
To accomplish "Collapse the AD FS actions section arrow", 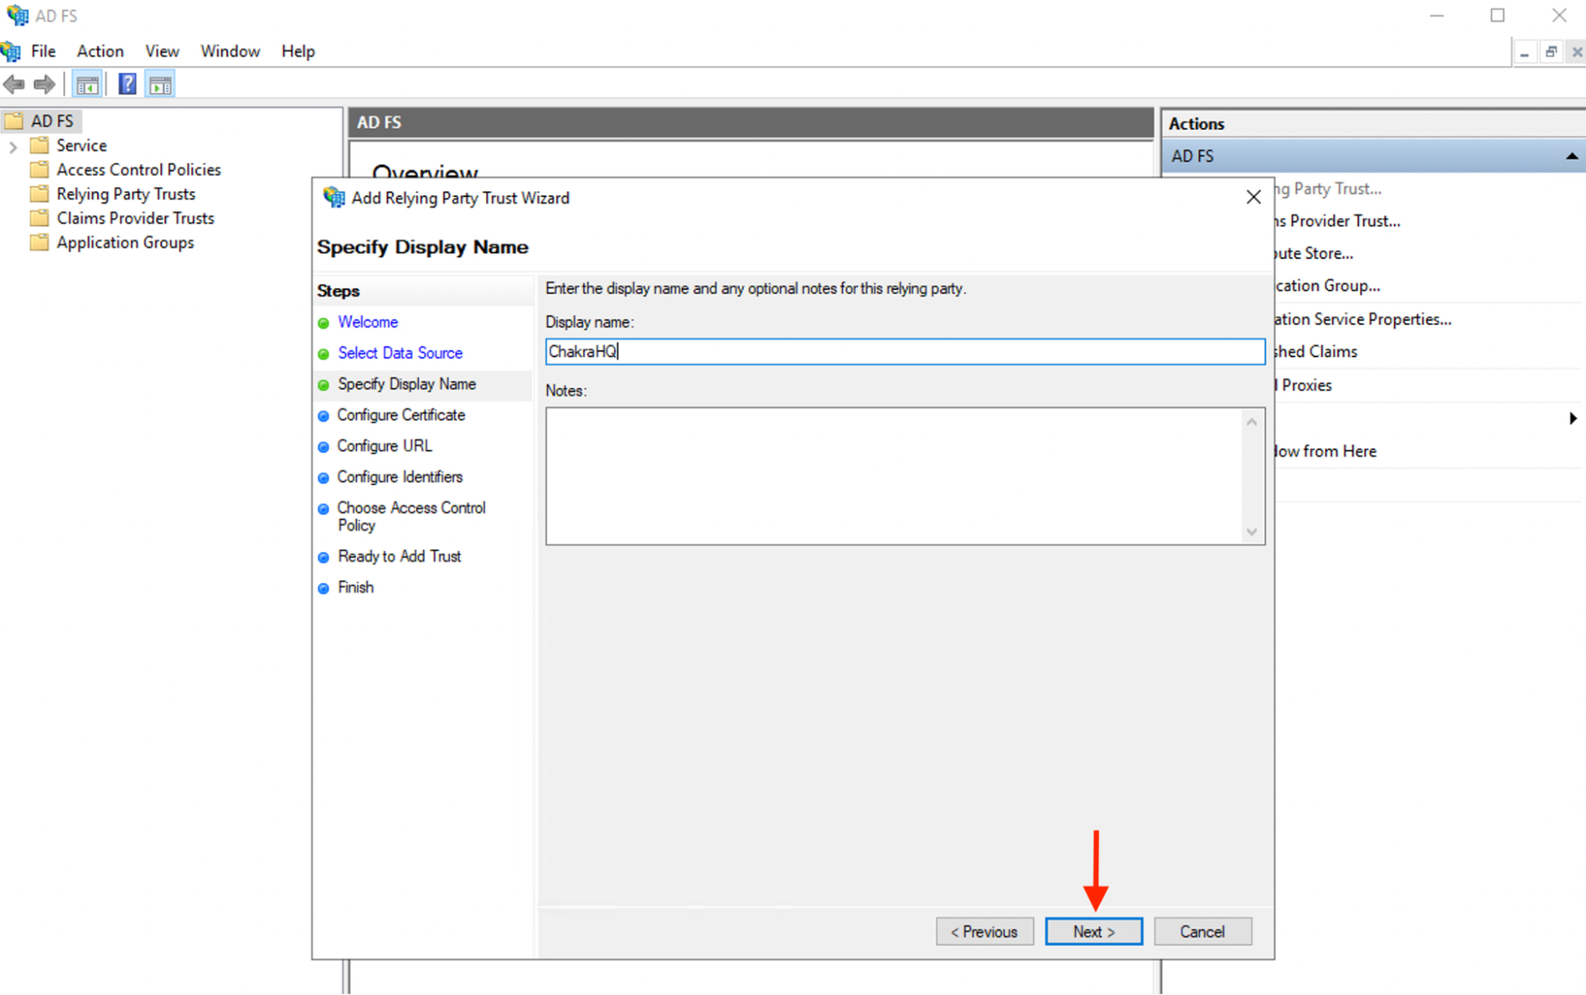I will (x=1573, y=156).
